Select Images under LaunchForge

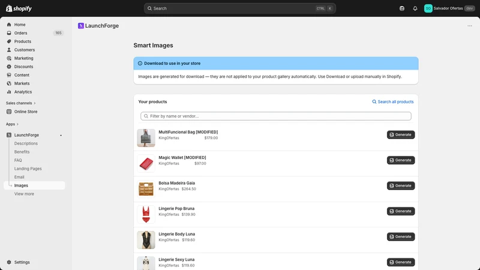pos(34,185)
